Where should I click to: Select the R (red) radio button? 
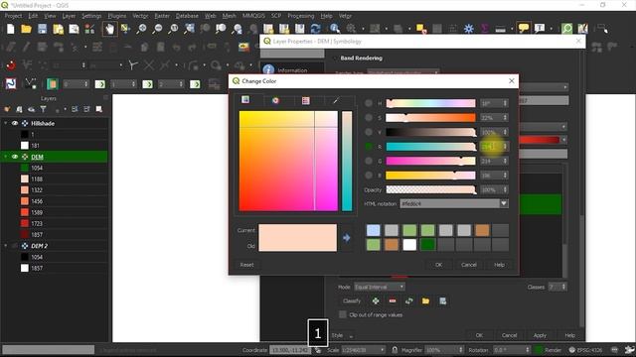point(369,147)
